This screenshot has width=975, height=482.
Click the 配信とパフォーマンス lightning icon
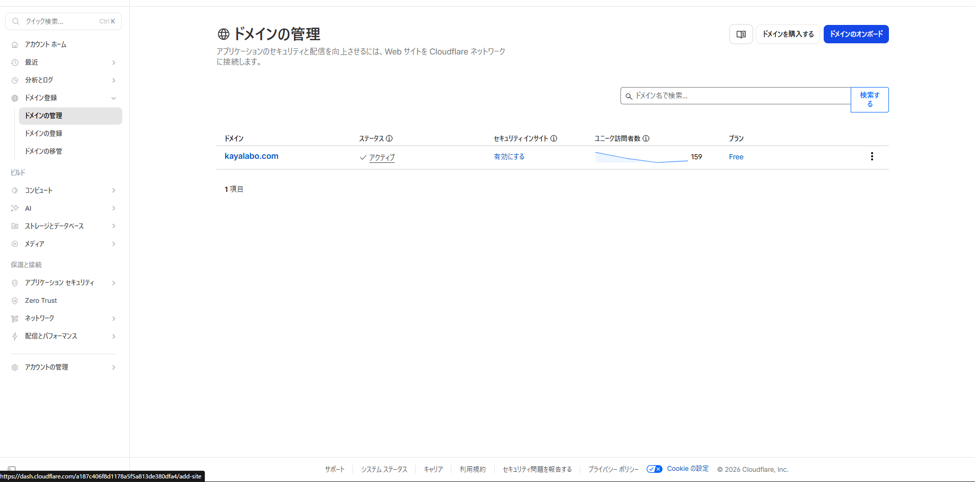[x=15, y=336]
